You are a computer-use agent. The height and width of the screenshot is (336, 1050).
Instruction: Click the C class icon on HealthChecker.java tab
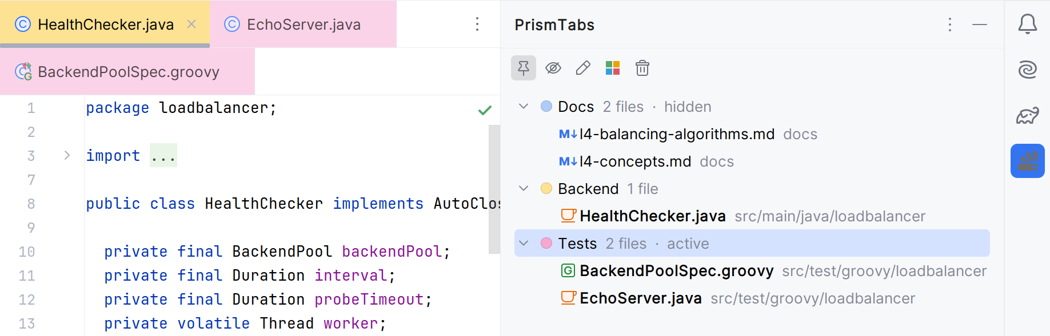(23, 24)
